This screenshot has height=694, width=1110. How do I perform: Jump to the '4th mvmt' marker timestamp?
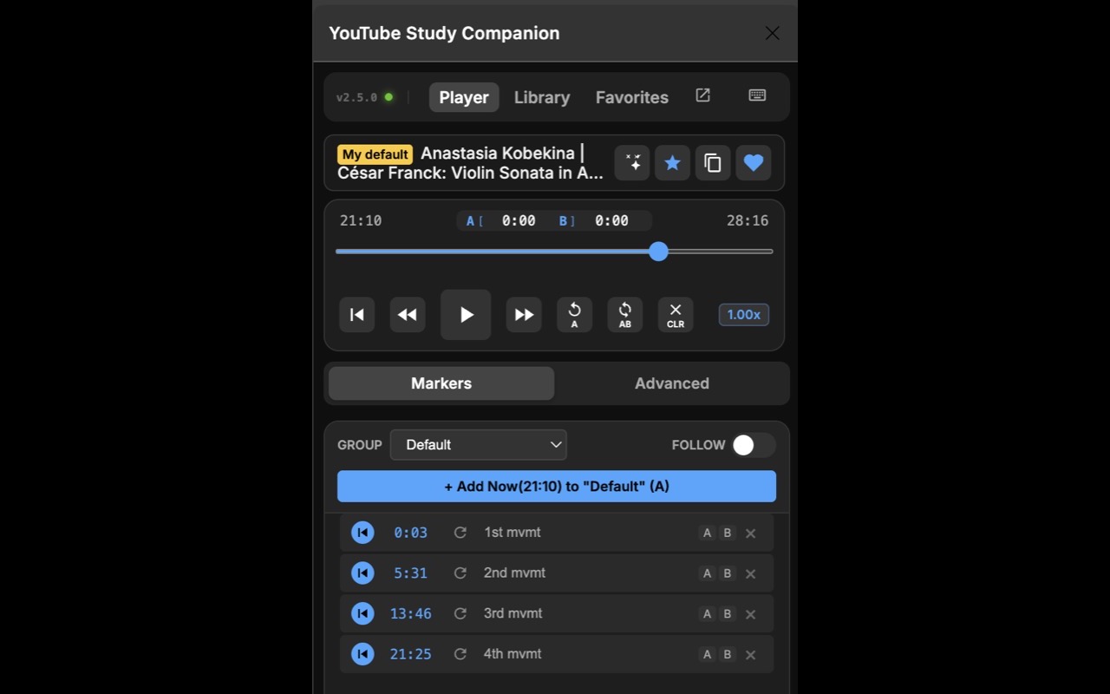tap(410, 653)
